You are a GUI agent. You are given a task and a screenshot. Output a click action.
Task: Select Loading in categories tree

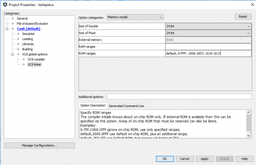(x=27, y=39)
